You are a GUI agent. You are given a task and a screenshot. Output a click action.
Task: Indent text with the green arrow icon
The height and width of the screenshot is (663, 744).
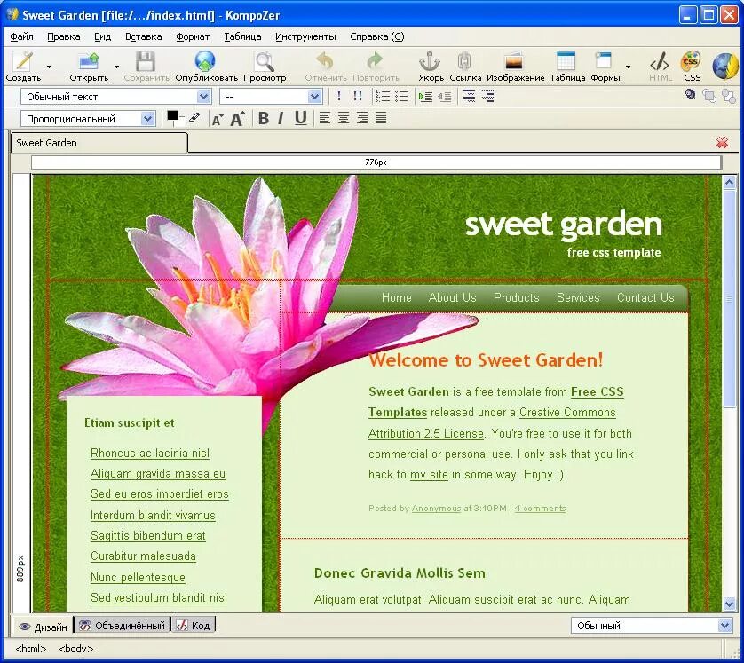tap(425, 96)
